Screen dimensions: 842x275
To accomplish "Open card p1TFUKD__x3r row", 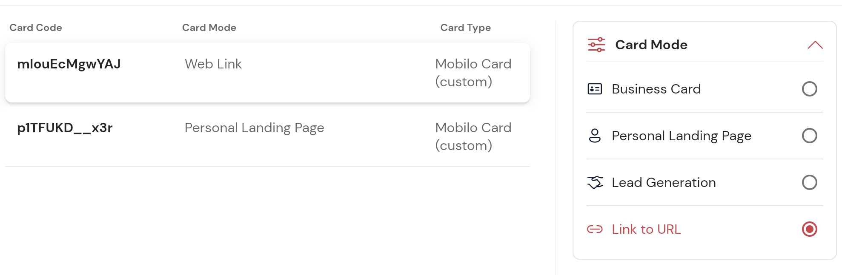I will (x=65, y=128).
